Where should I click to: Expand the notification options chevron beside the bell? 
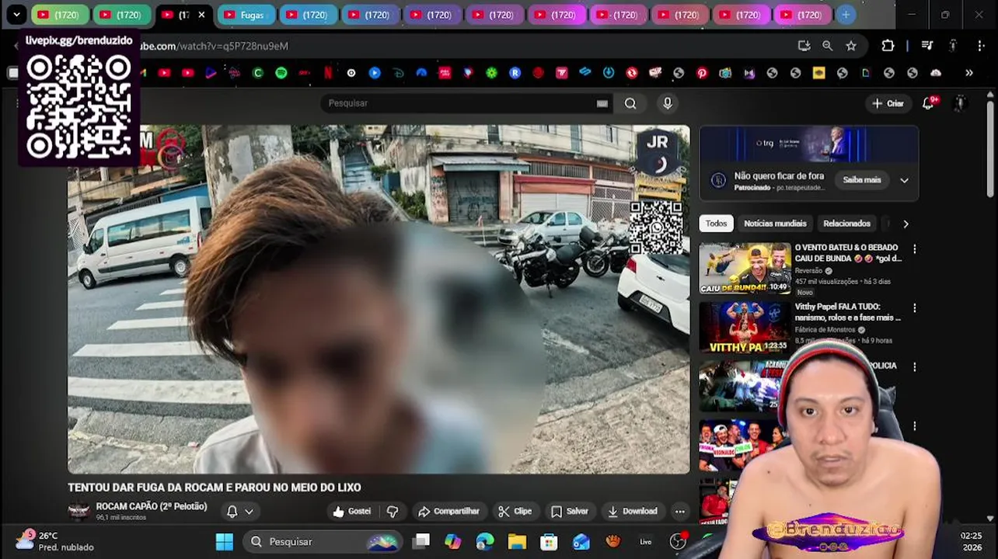249,512
